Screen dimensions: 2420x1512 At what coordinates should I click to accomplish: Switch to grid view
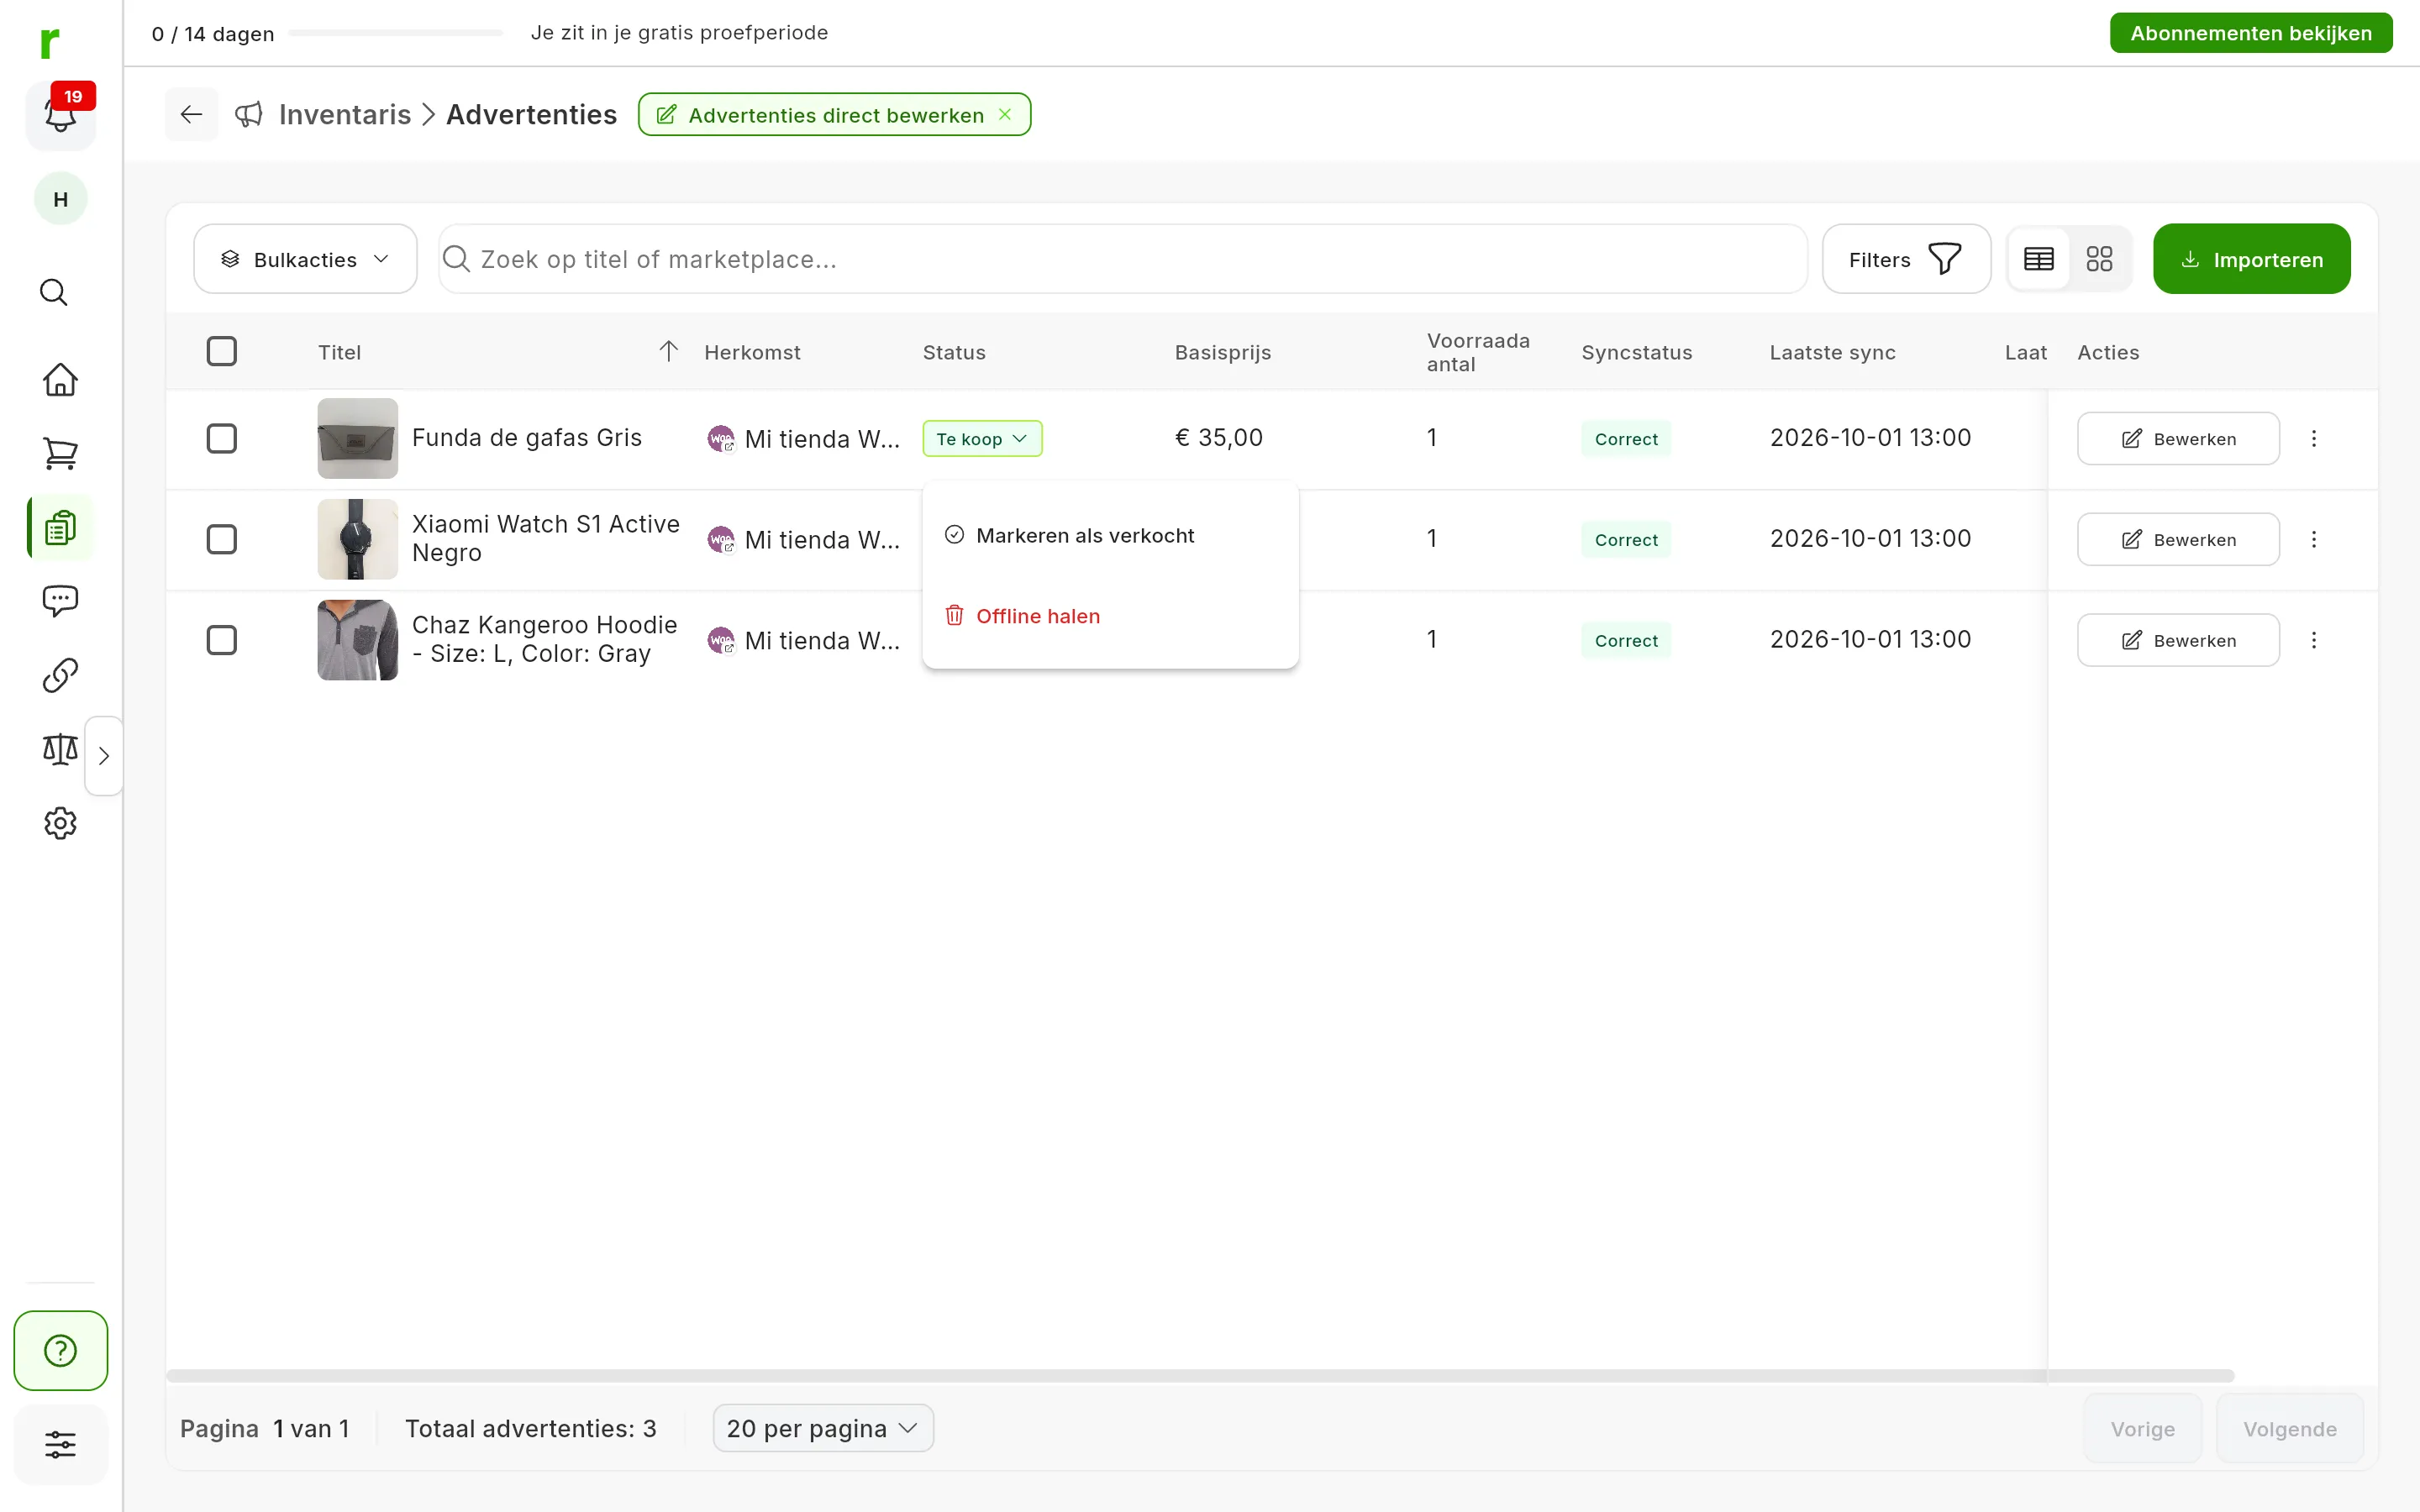coord(2099,259)
